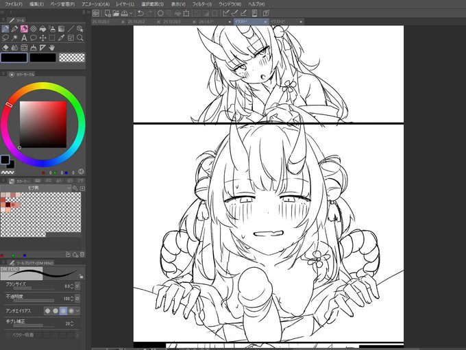Select the Blend tool

(14, 47)
